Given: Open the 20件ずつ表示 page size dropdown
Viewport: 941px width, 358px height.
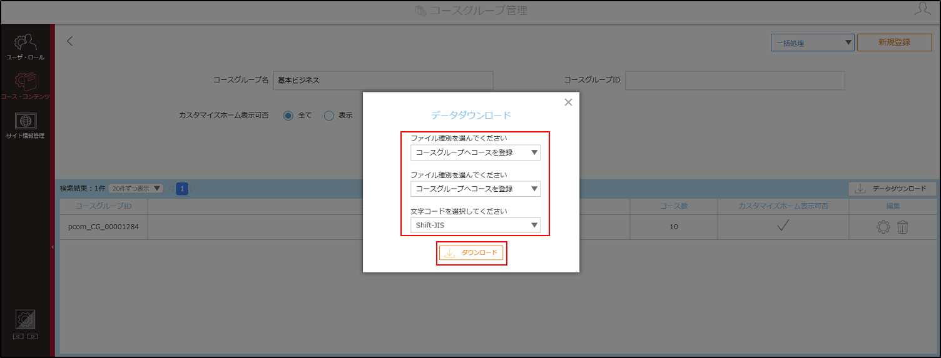Looking at the screenshot, I should (x=135, y=188).
